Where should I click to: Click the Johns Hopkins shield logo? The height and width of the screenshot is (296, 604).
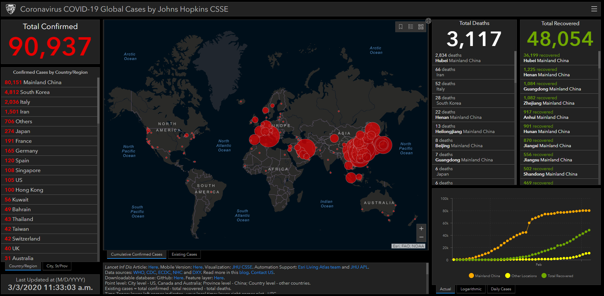(11, 9)
